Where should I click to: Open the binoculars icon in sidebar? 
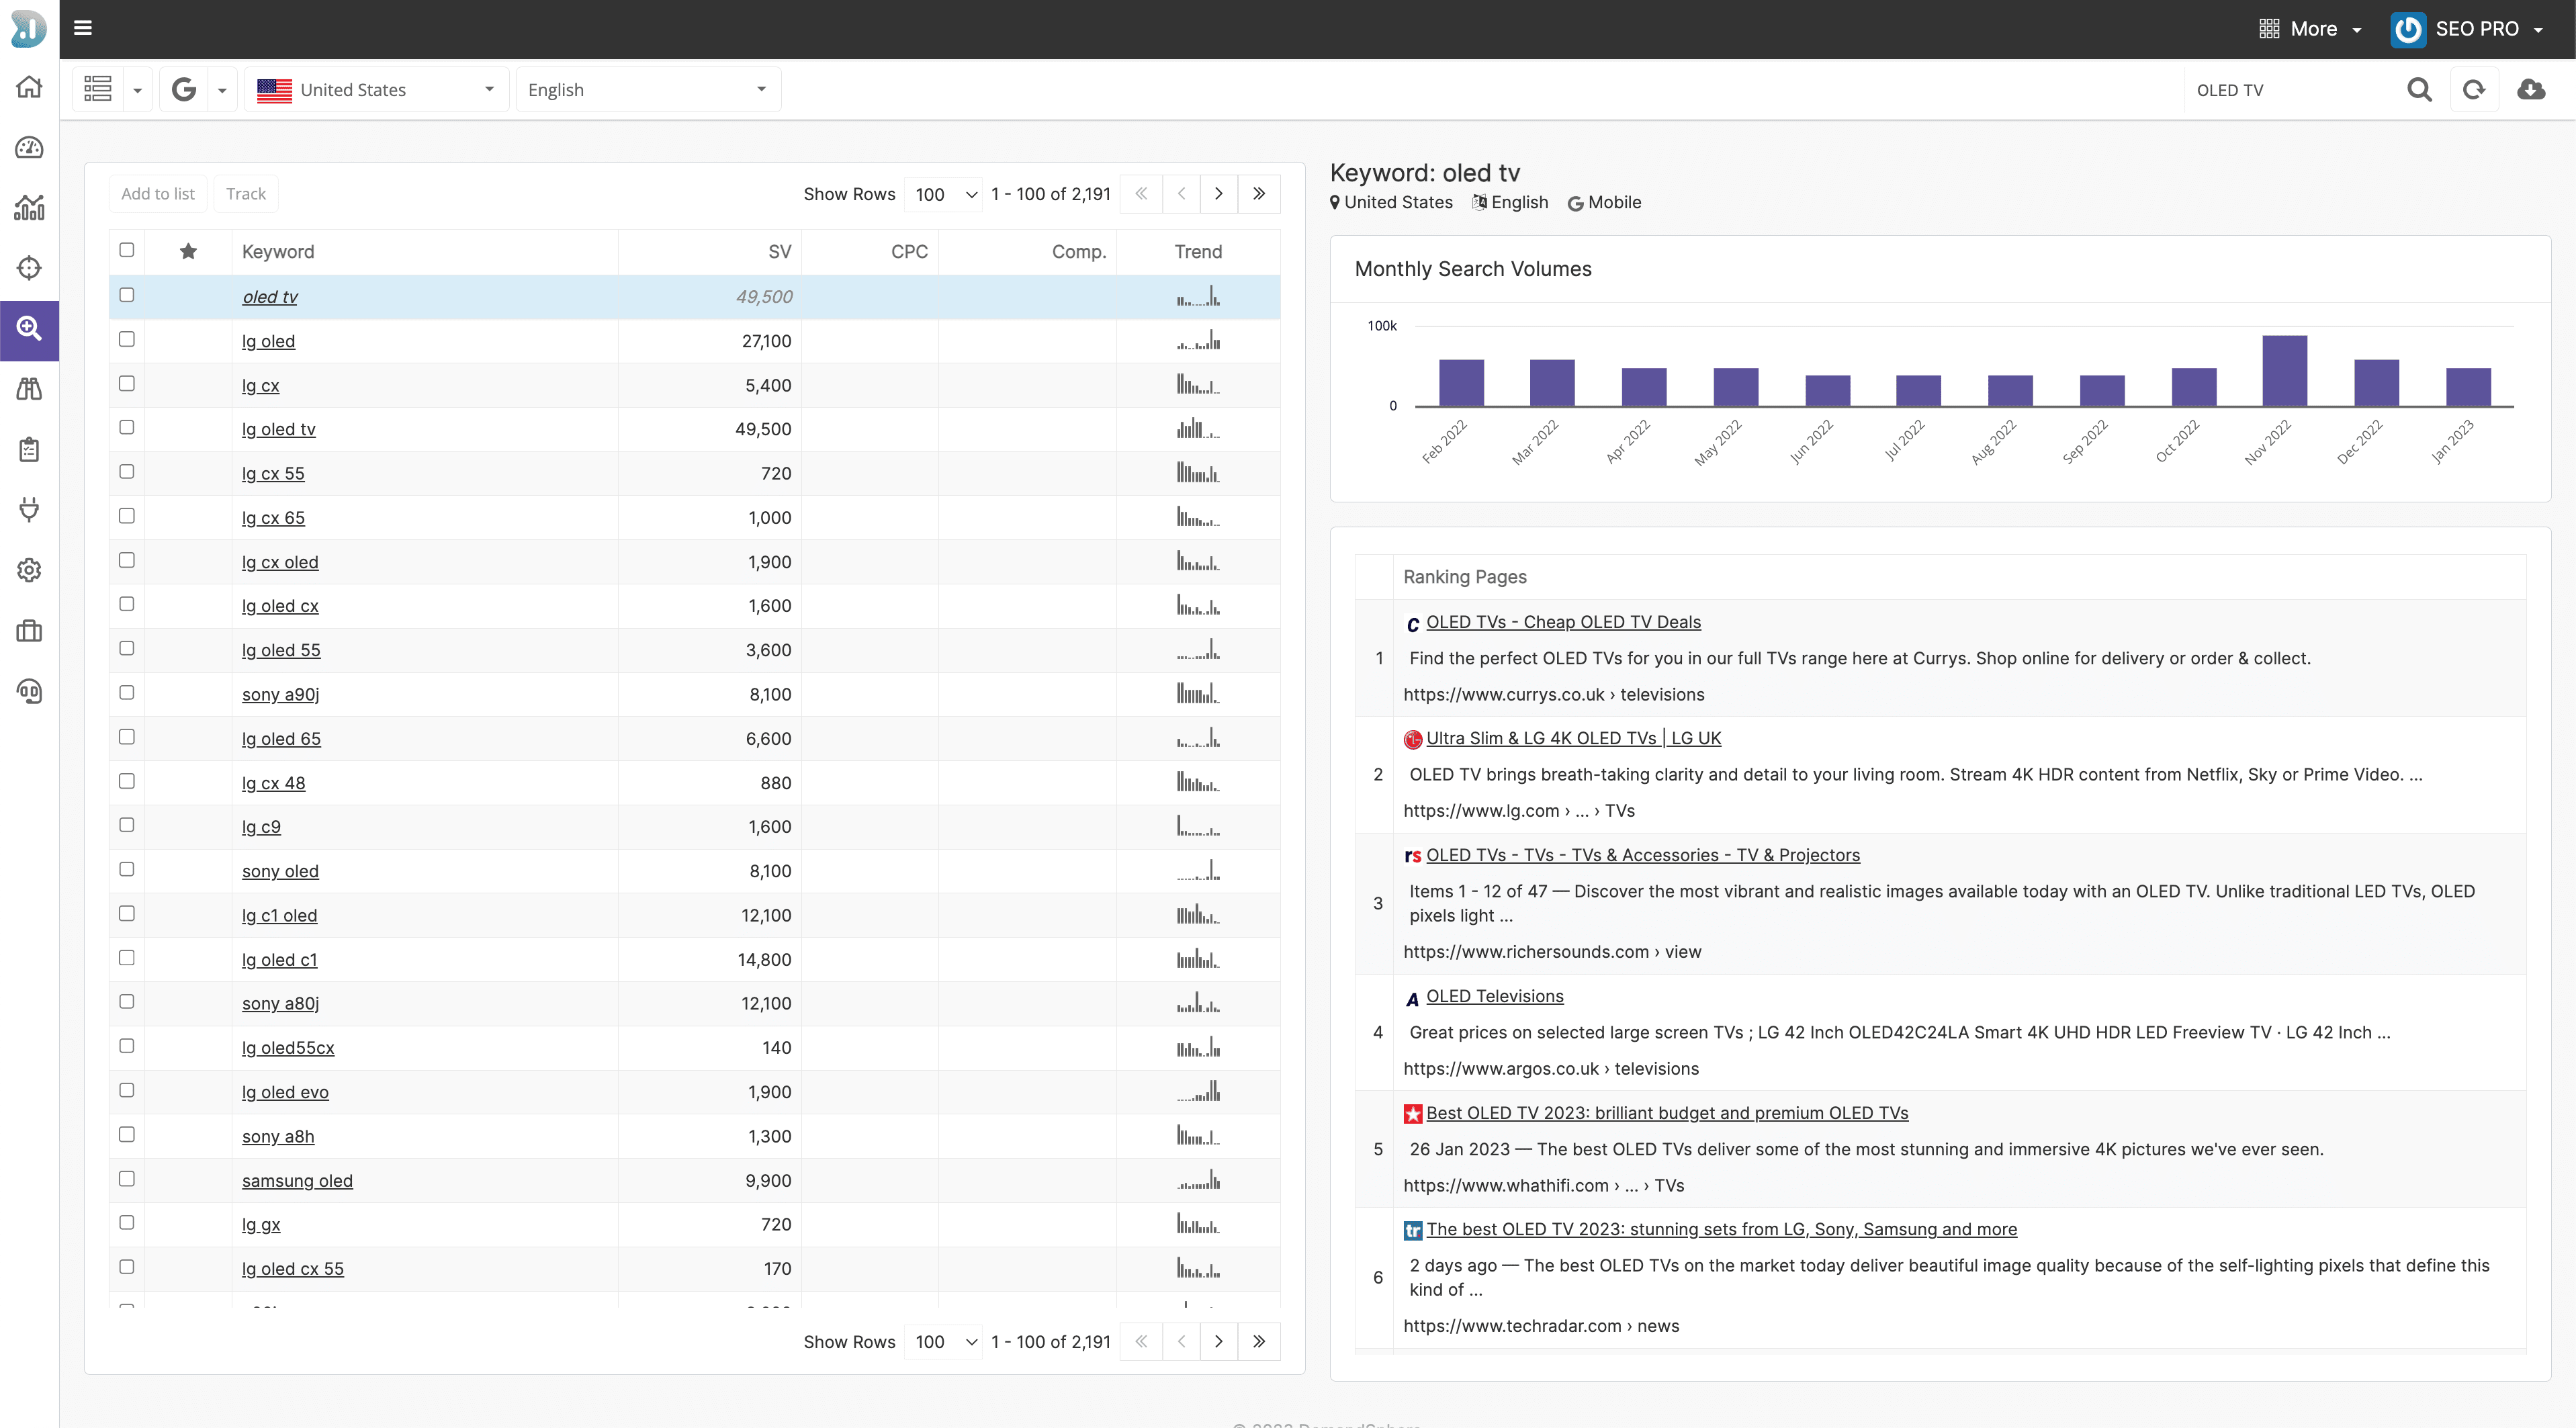coord(29,389)
